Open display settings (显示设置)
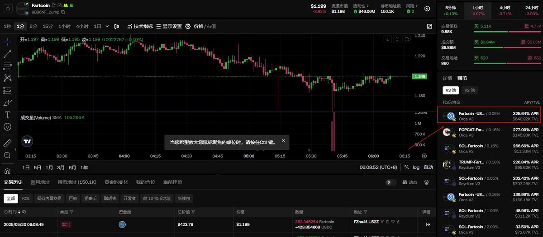This screenshot has height=237, width=543. coord(169,26)
